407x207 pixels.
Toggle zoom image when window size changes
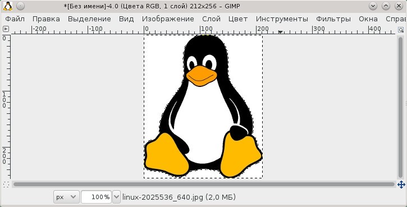[x=401, y=29]
